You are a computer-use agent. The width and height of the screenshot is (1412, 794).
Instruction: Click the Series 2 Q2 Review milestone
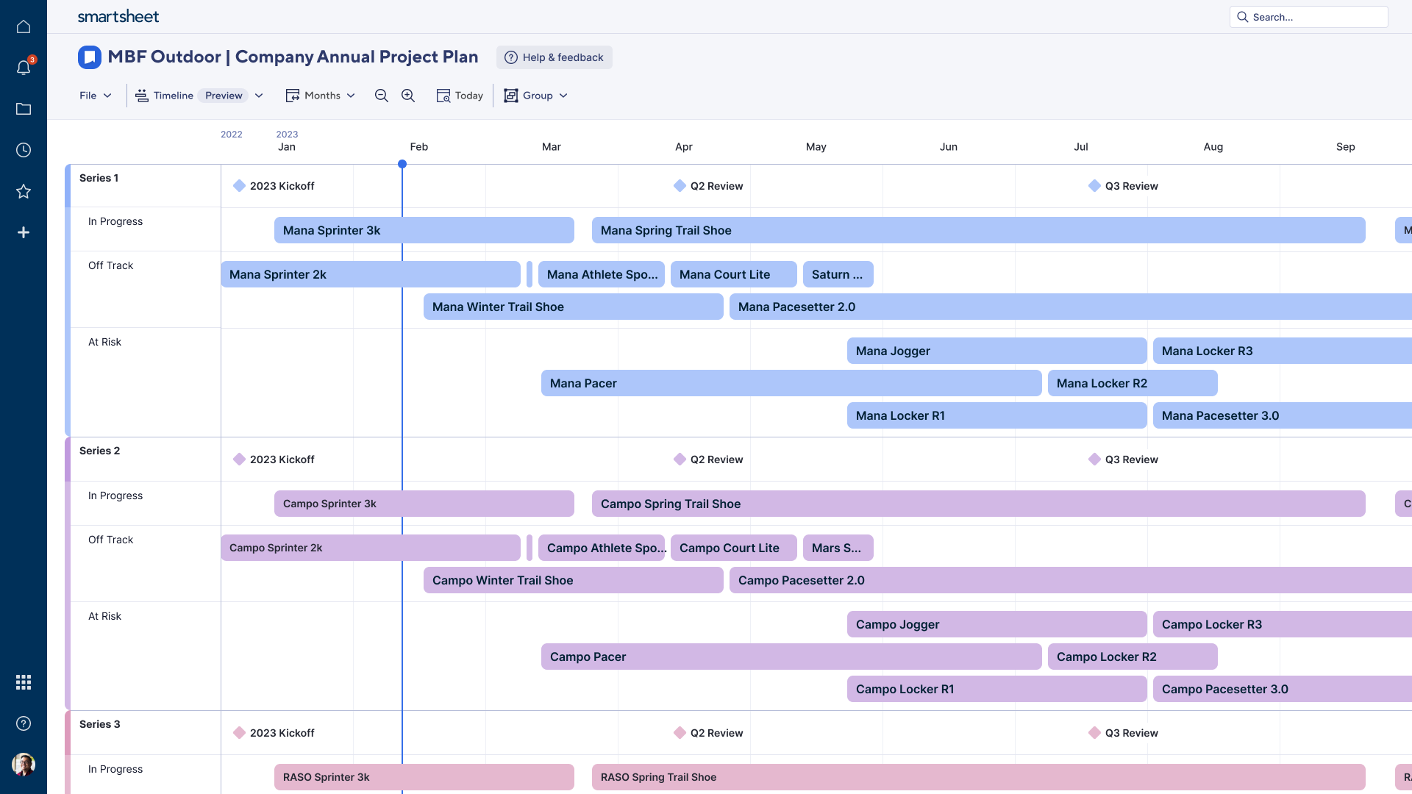pos(679,459)
